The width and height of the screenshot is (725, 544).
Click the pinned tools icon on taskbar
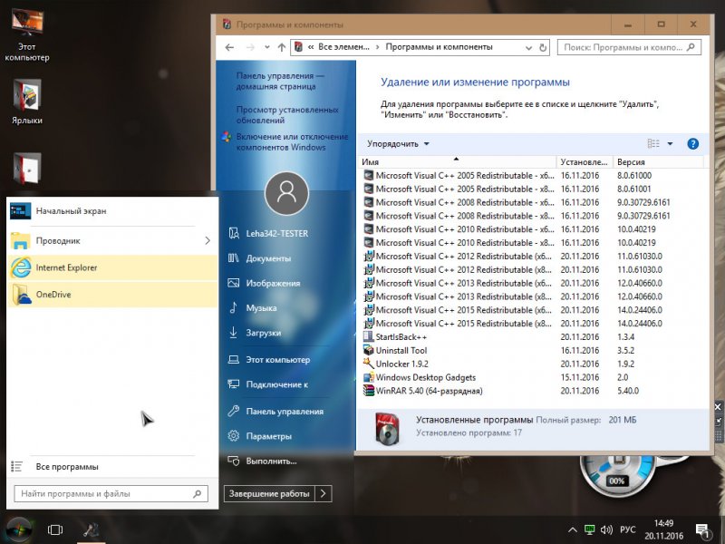[91, 529]
